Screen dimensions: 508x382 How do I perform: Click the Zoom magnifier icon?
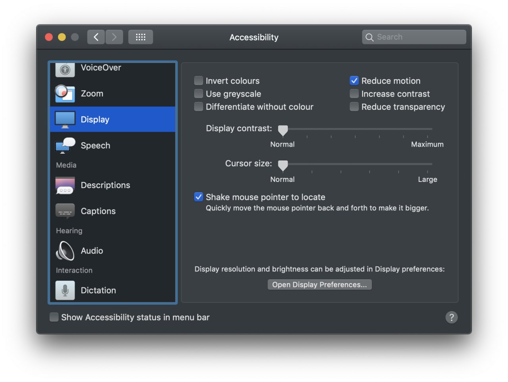(65, 94)
